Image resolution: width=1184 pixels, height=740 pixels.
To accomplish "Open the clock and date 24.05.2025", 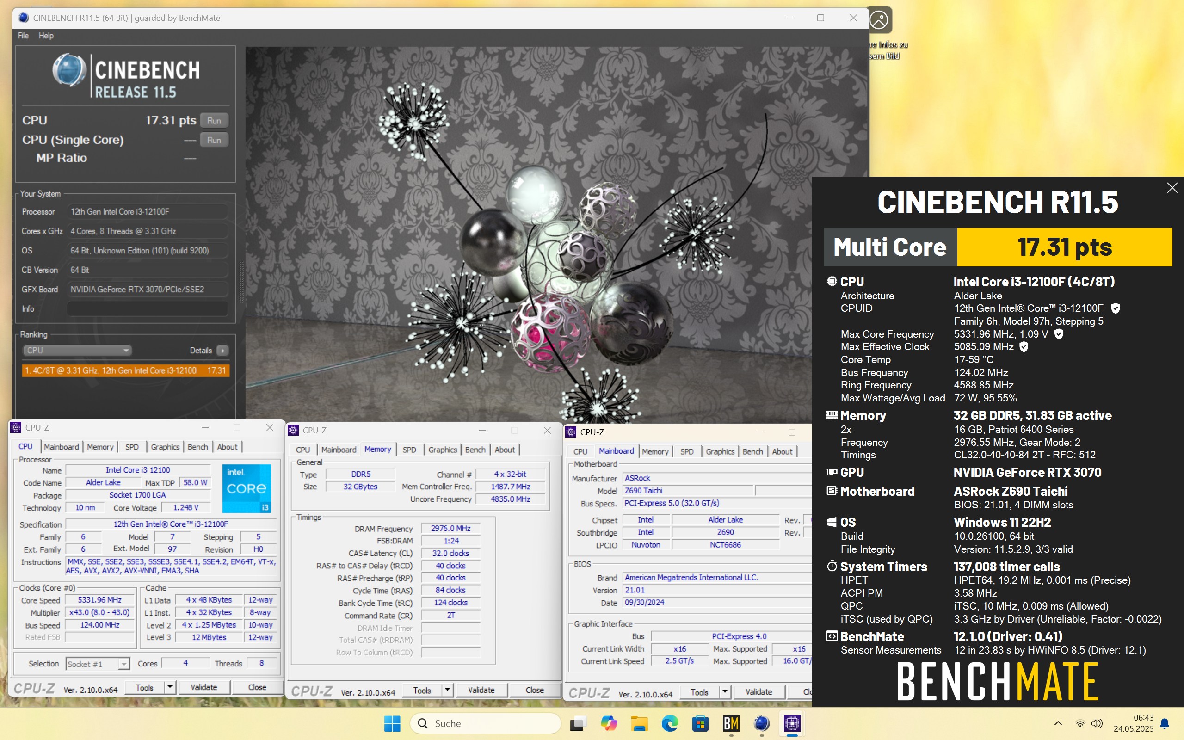I will [1134, 723].
